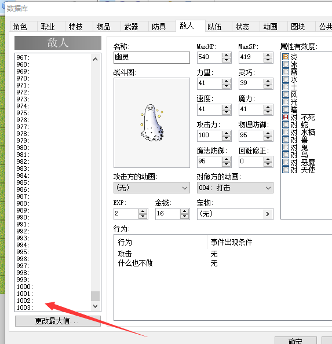Toggle the 水 element efficiency box

point(286,79)
